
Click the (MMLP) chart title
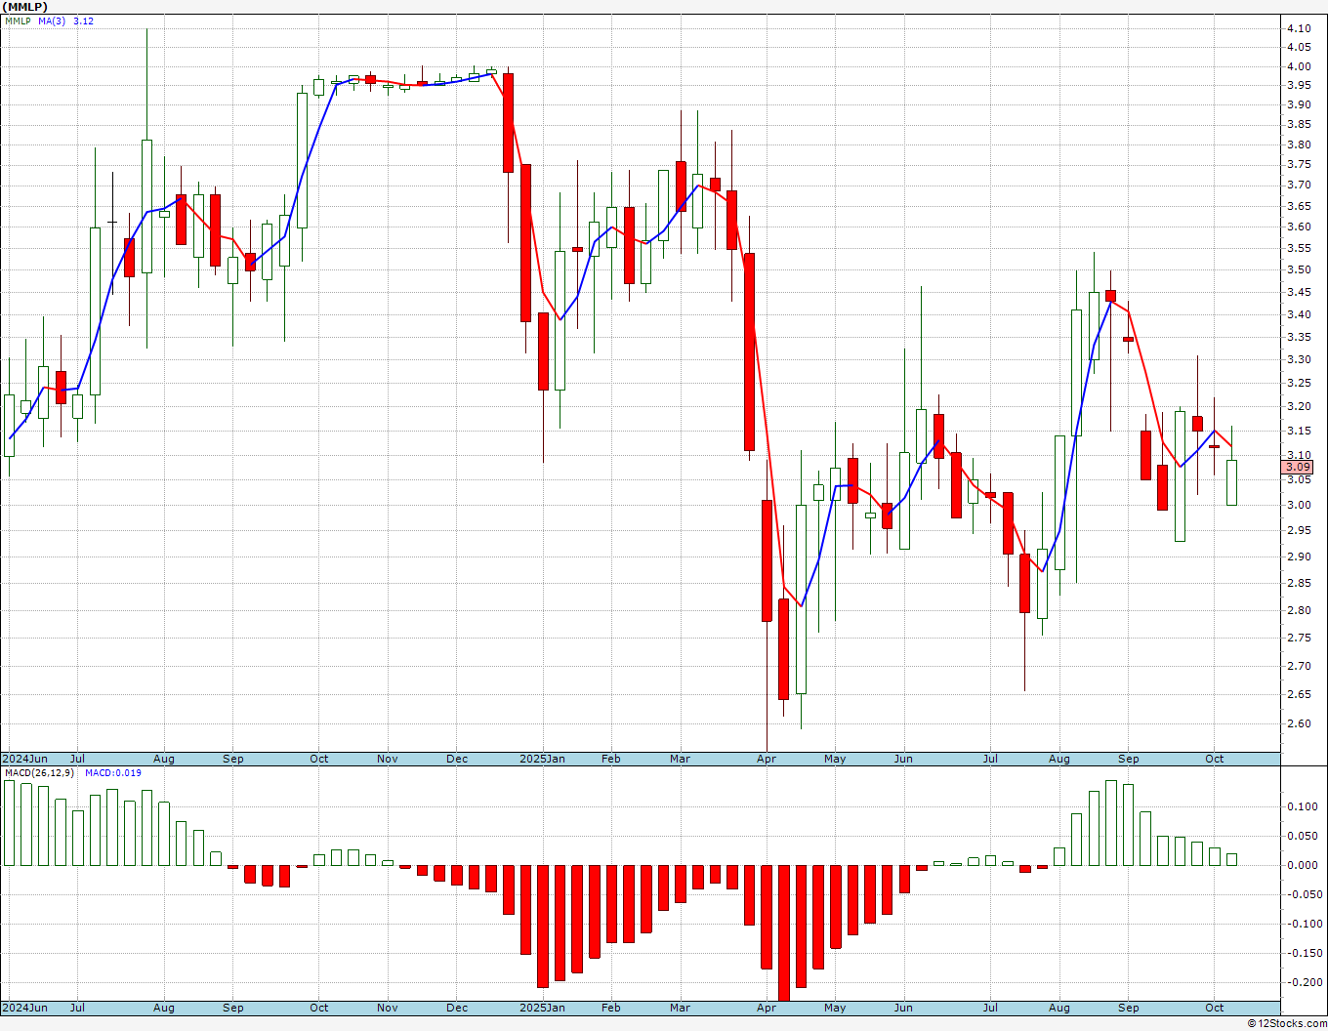(24, 7)
